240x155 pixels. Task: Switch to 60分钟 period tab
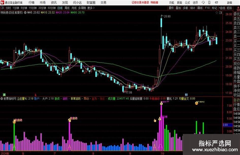point(52,8)
